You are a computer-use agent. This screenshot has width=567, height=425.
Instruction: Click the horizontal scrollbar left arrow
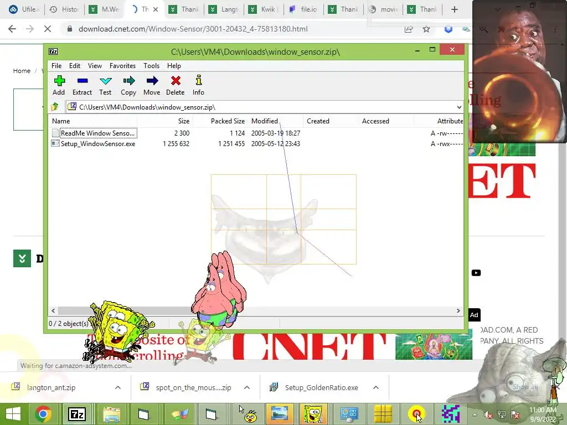tap(53, 311)
